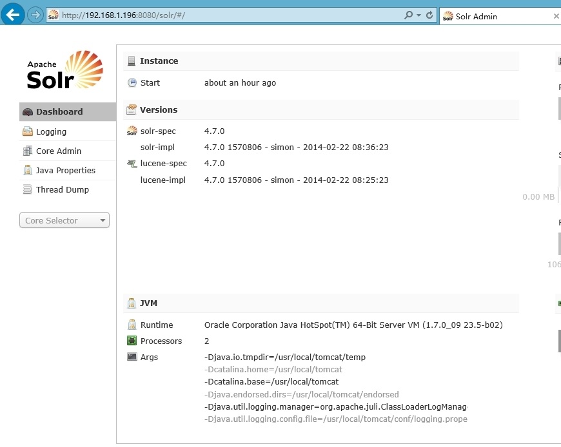Click the Start clock icon under Instance
Viewport: 561px width, 447px height.
(132, 82)
